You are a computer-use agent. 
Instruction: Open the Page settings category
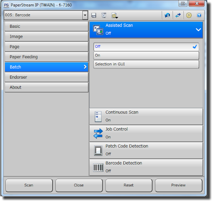point(47,46)
